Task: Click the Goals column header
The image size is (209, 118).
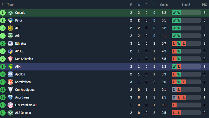Action: pyautogui.click(x=164, y=5)
